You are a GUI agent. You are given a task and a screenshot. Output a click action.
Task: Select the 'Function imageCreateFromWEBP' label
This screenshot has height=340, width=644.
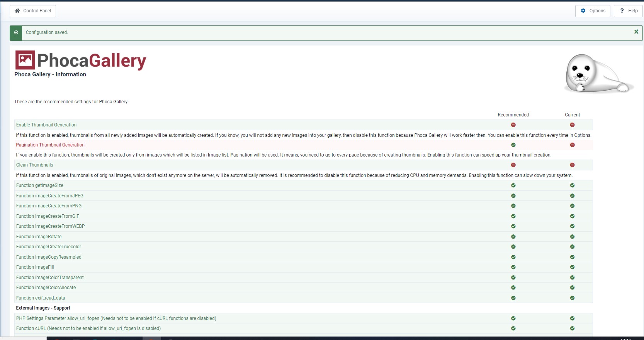(x=51, y=226)
